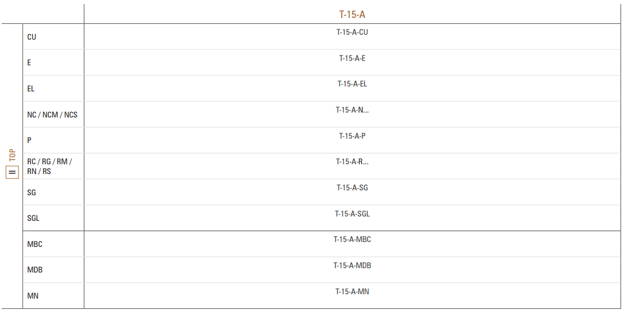The width and height of the screenshot is (626, 316).
Task: Select T-15-A-SG in the table
Action: pos(352,188)
